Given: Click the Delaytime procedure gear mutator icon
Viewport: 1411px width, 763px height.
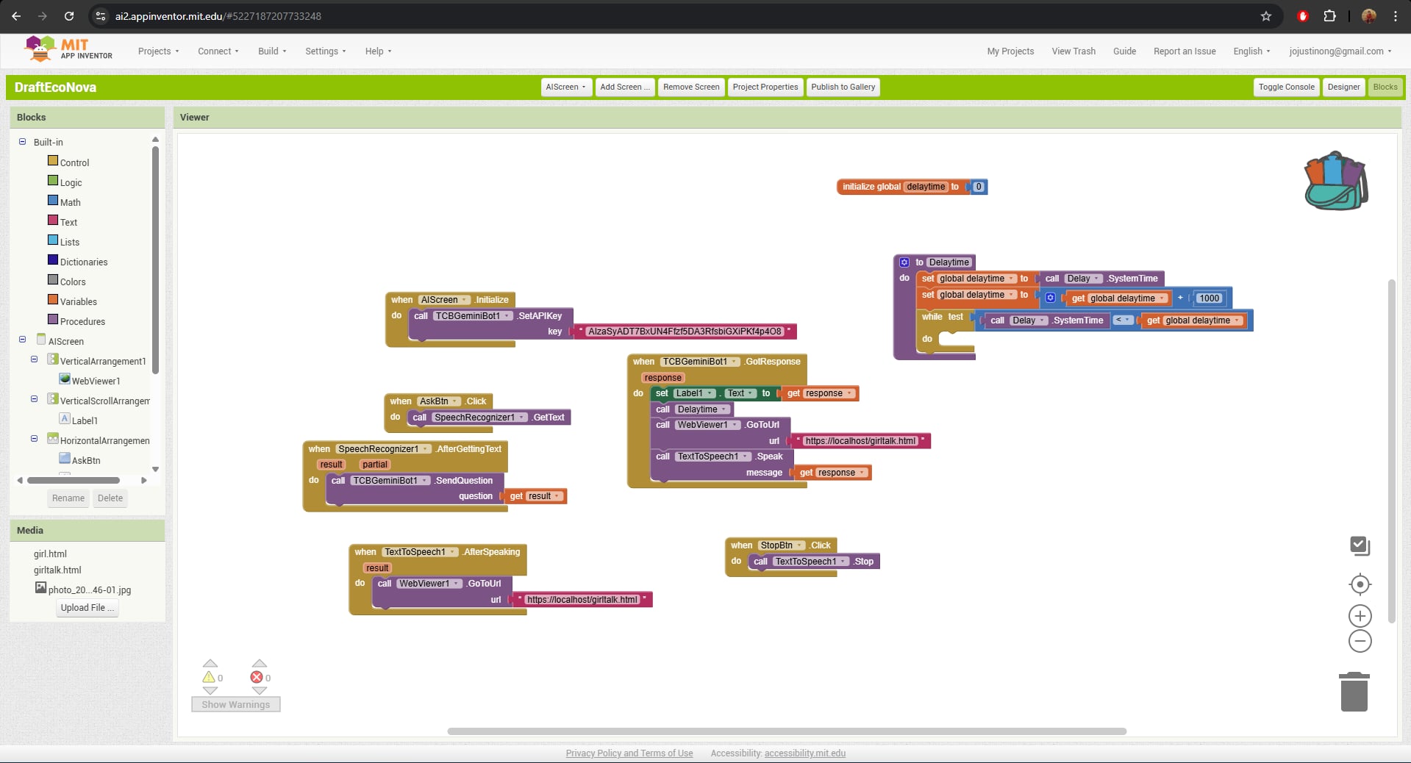Looking at the screenshot, I should click(904, 262).
